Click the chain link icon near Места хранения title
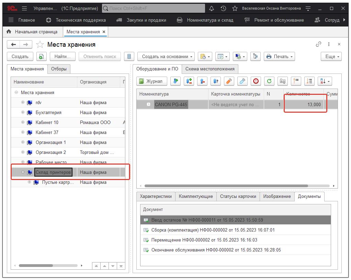 tap(318, 44)
